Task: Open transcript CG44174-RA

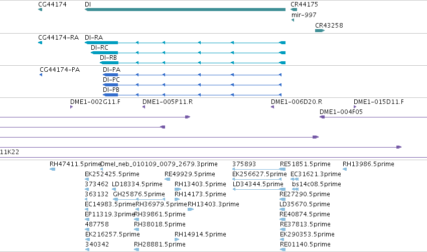Action: 59,38
